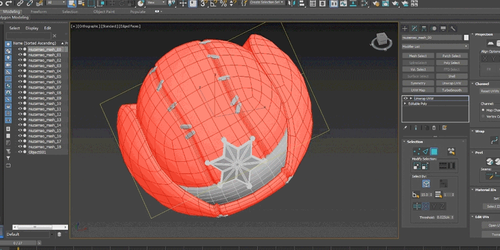
Task: Click the Poly Select modifier button
Action: 452,63
